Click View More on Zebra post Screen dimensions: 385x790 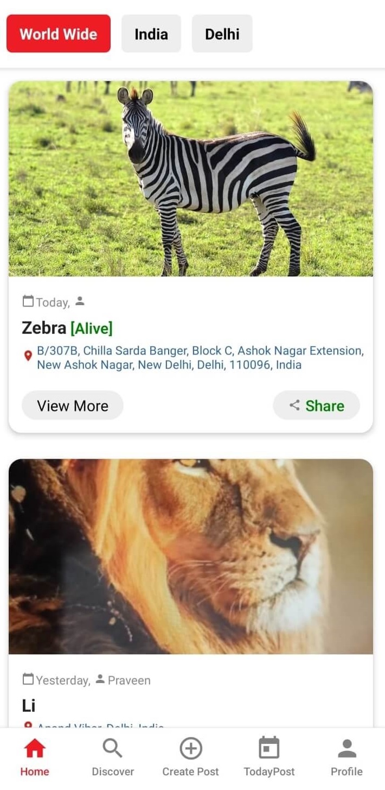tap(73, 406)
